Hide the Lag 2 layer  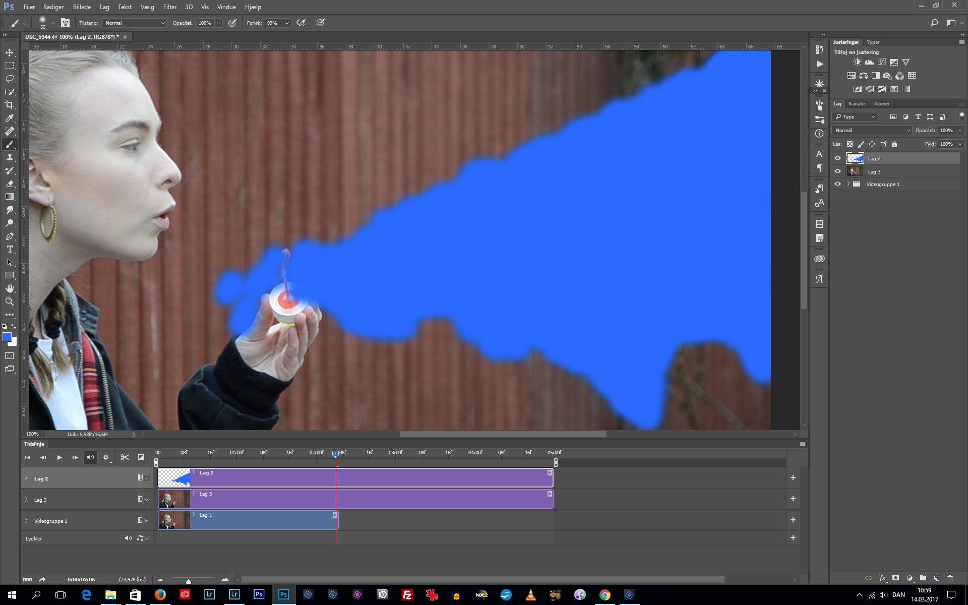coord(837,158)
